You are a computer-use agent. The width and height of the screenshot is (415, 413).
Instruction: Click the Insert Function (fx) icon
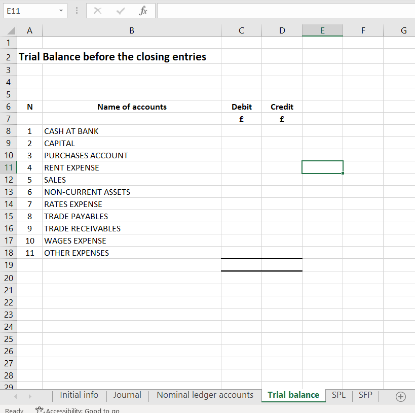pos(143,11)
